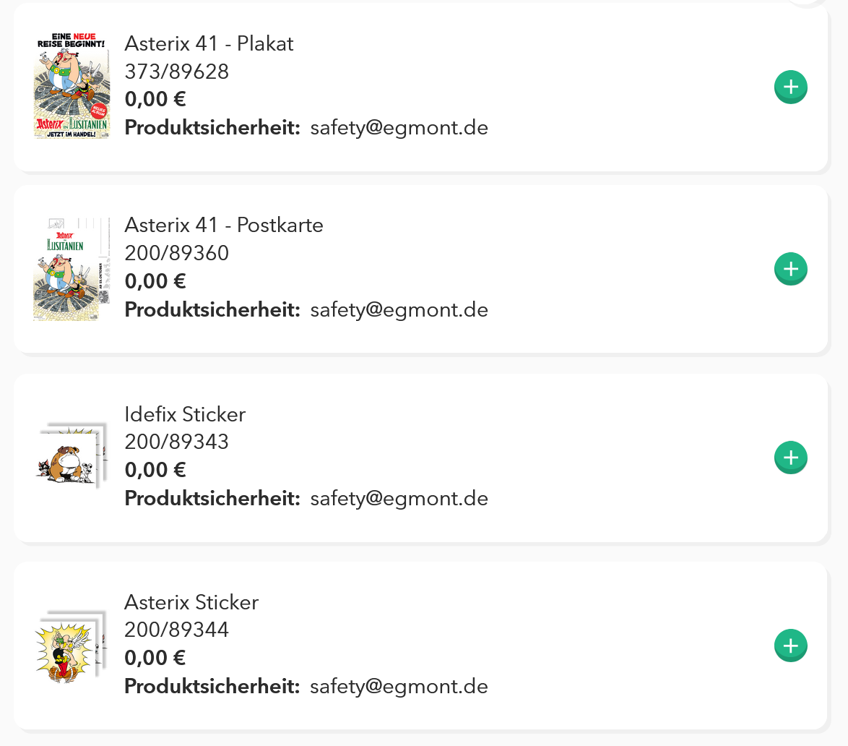Image resolution: width=848 pixels, height=746 pixels.
Task: Click safety email in Idefix Sticker card
Action: [399, 499]
